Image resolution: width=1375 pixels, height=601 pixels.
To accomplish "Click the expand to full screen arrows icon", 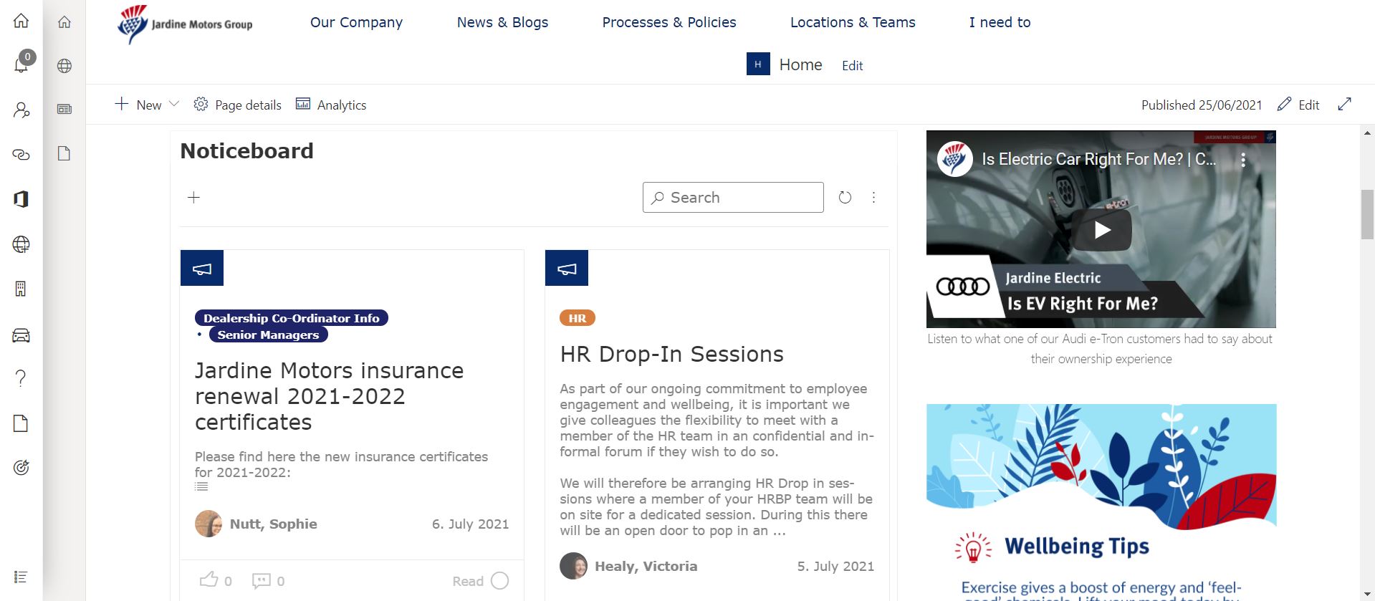I will pos(1344,105).
